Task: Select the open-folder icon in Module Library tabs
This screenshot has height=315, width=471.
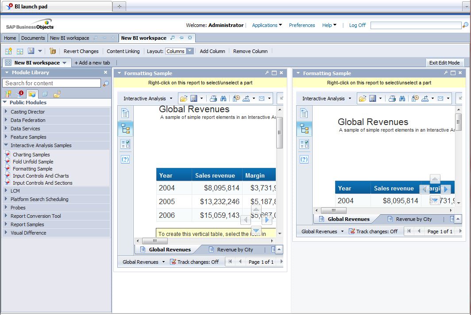Action: click(57, 94)
